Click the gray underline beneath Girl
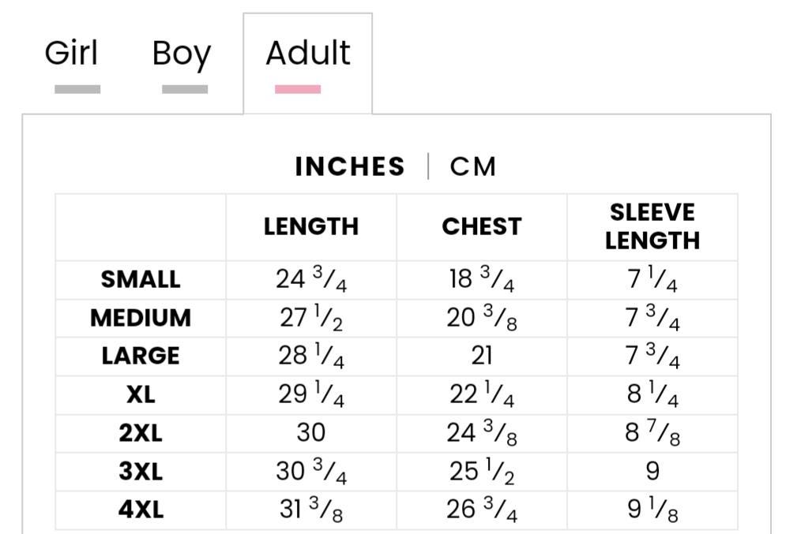The height and width of the screenshot is (534, 797). [77, 89]
